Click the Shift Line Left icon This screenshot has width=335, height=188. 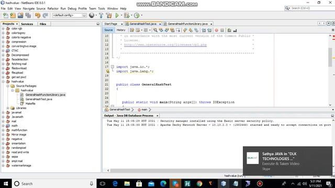[x=204, y=30]
